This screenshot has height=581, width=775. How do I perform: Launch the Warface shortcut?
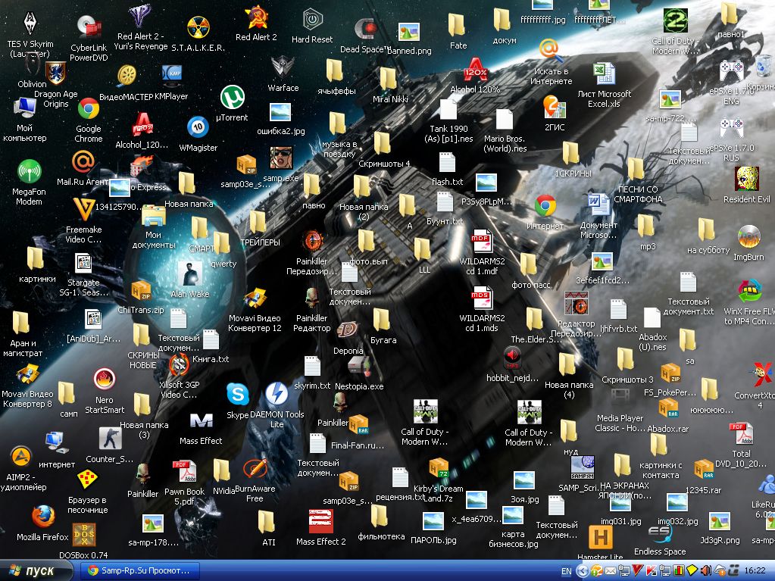click(x=283, y=67)
